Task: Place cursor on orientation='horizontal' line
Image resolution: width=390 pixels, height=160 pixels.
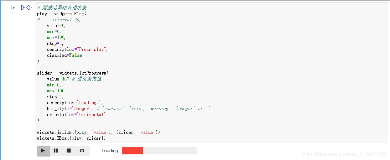Action: click(x=76, y=114)
